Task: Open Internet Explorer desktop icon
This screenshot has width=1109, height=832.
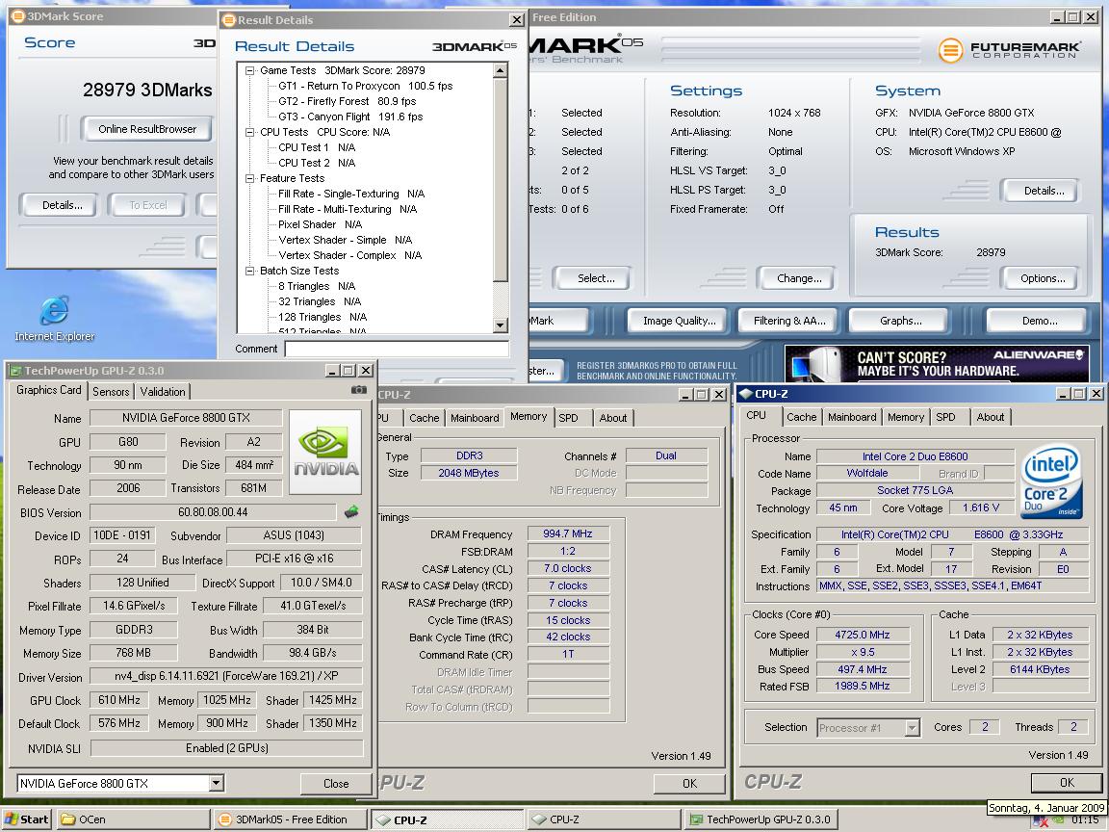Action: tap(55, 319)
